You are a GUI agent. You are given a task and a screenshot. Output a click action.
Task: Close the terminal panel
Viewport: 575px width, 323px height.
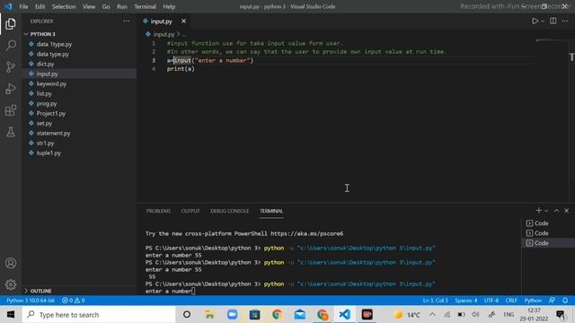point(567,211)
